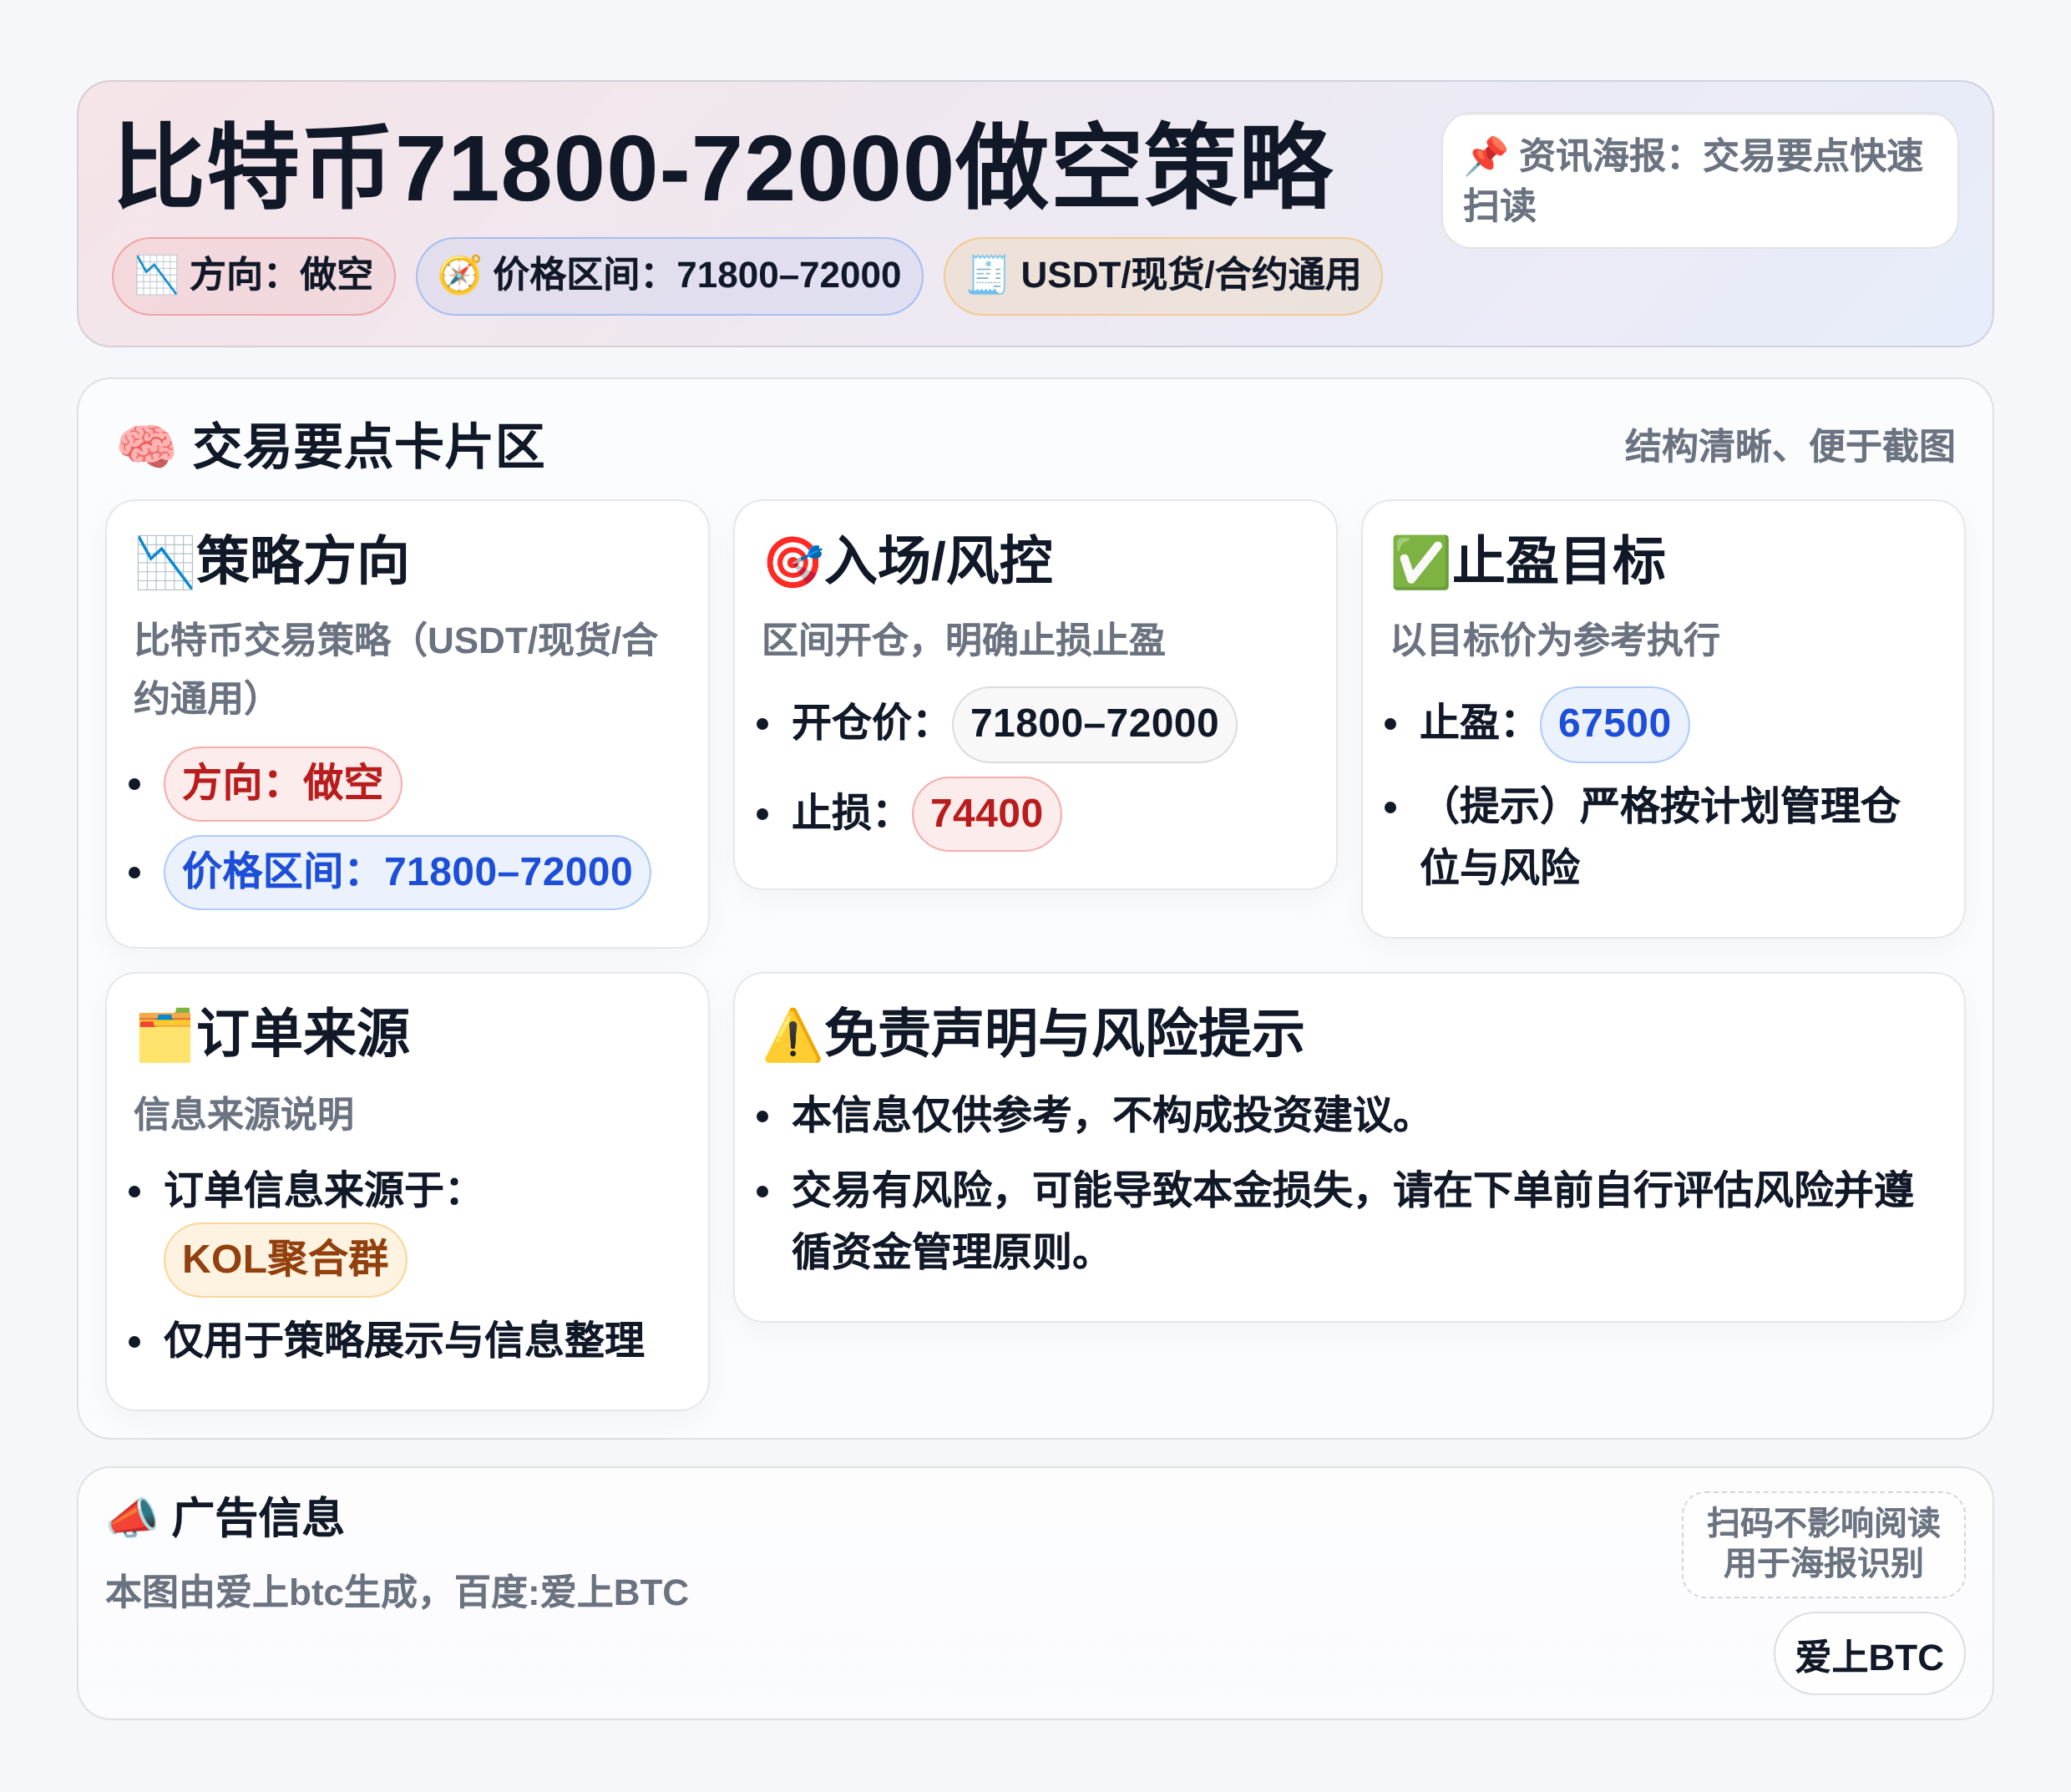Click the 71800–72000 开仓价 value pill
Viewport: 2071px width, 1792px height.
pos(1094,724)
